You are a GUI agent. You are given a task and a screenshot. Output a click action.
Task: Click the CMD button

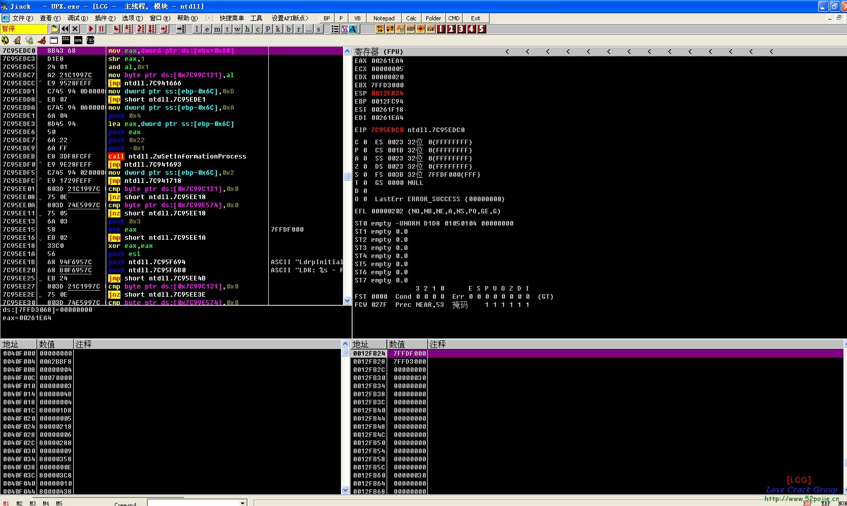[x=454, y=18]
